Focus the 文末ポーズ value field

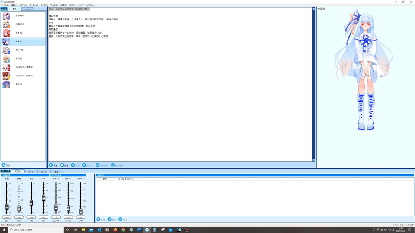point(80,217)
